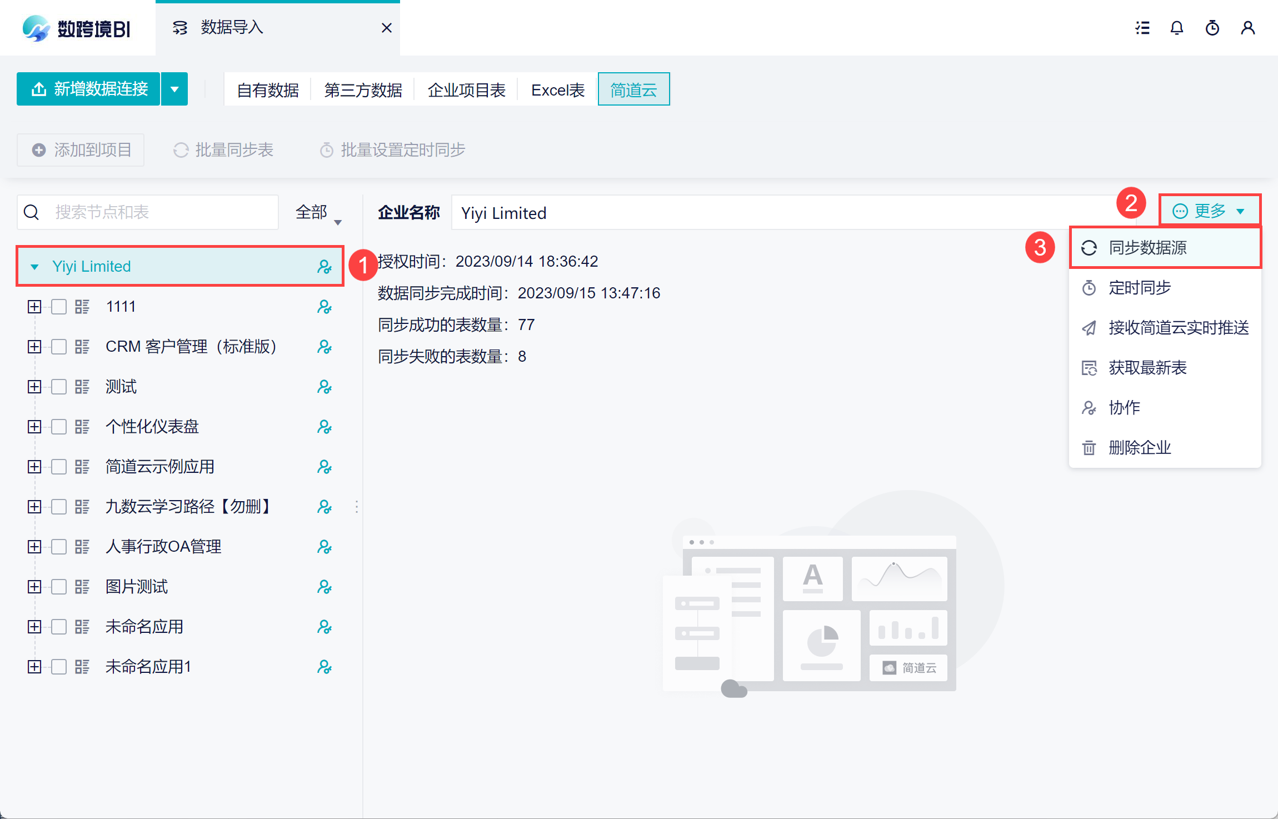Open the user profile icon
The width and height of the screenshot is (1278, 819).
pyautogui.click(x=1247, y=28)
